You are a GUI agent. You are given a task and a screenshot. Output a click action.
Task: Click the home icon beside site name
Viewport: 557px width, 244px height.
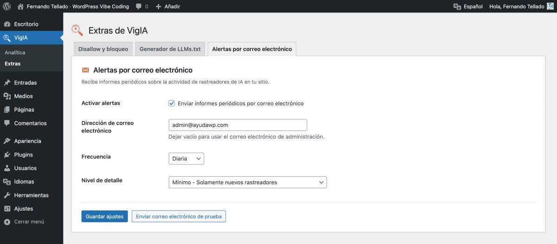20,6
